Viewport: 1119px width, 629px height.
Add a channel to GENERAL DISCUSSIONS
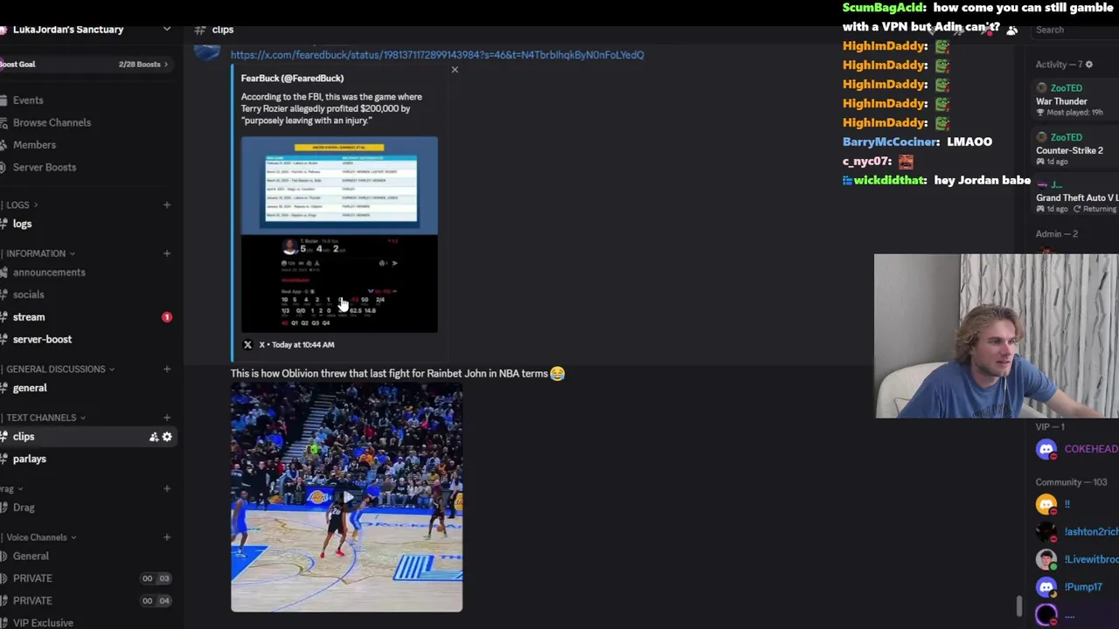tap(166, 369)
